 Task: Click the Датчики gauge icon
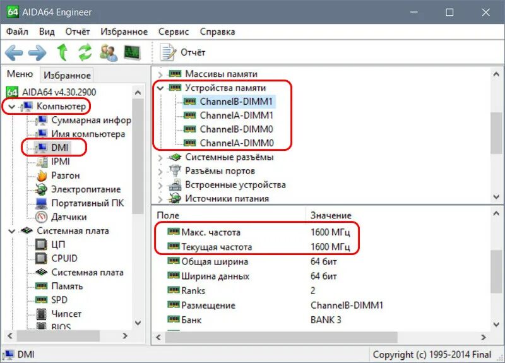[42, 217]
